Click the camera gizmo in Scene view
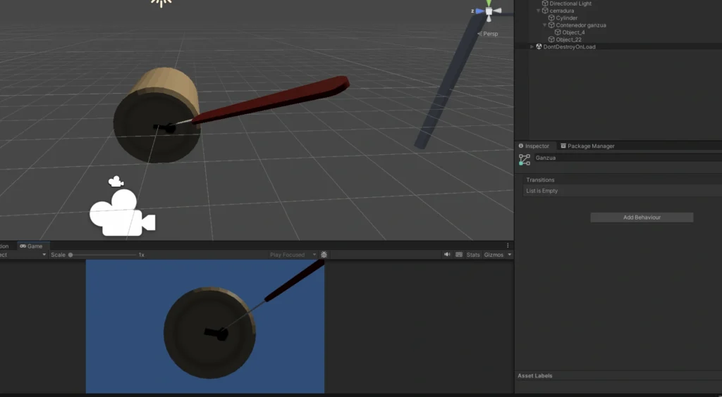The width and height of the screenshot is (722, 397). pyautogui.click(x=121, y=212)
